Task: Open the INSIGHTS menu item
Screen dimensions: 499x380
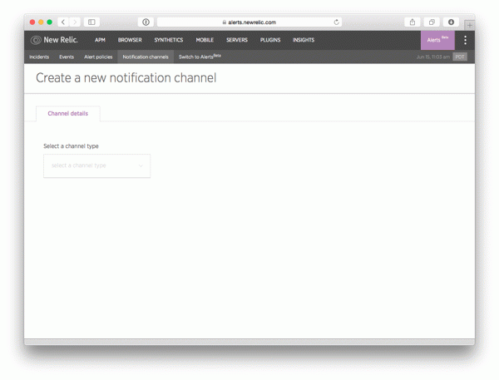Action: (x=304, y=40)
